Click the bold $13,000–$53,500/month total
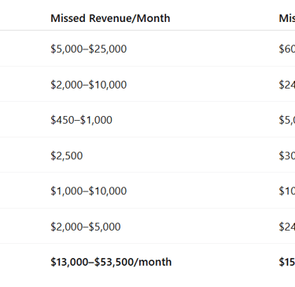The height and width of the screenshot is (287, 295). tap(111, 262)
